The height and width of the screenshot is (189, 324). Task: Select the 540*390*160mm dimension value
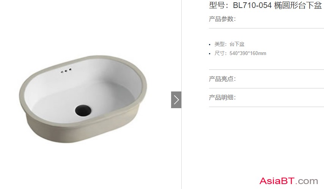tap(248, 54)
